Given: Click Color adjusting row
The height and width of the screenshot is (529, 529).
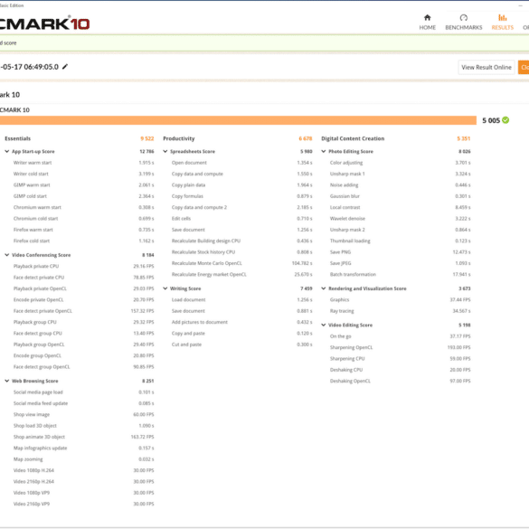Looking at the screenshot, I should (400, 163).
